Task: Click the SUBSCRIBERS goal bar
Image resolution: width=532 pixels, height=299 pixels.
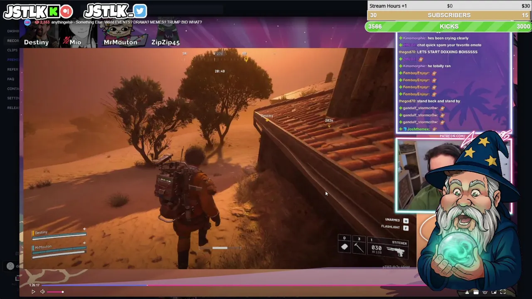Action: [x=449, y=15]
